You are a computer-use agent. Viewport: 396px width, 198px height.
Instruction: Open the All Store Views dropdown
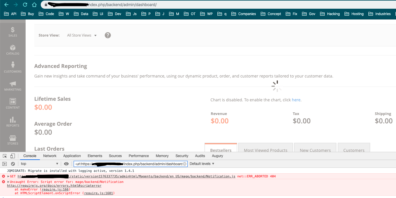(82, 35)
